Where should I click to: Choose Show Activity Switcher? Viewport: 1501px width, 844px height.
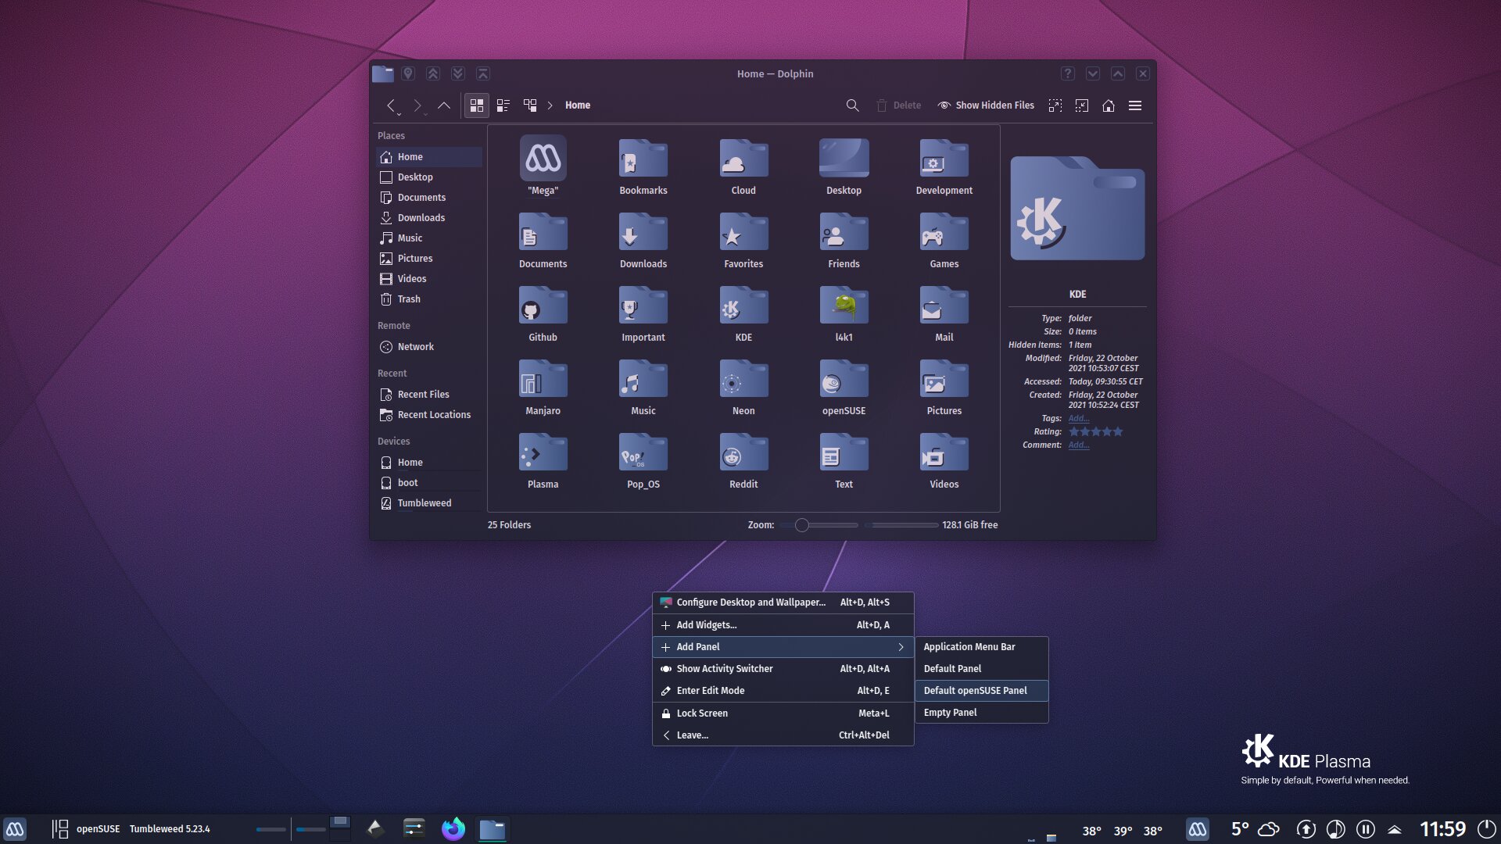tap(783, 669)
